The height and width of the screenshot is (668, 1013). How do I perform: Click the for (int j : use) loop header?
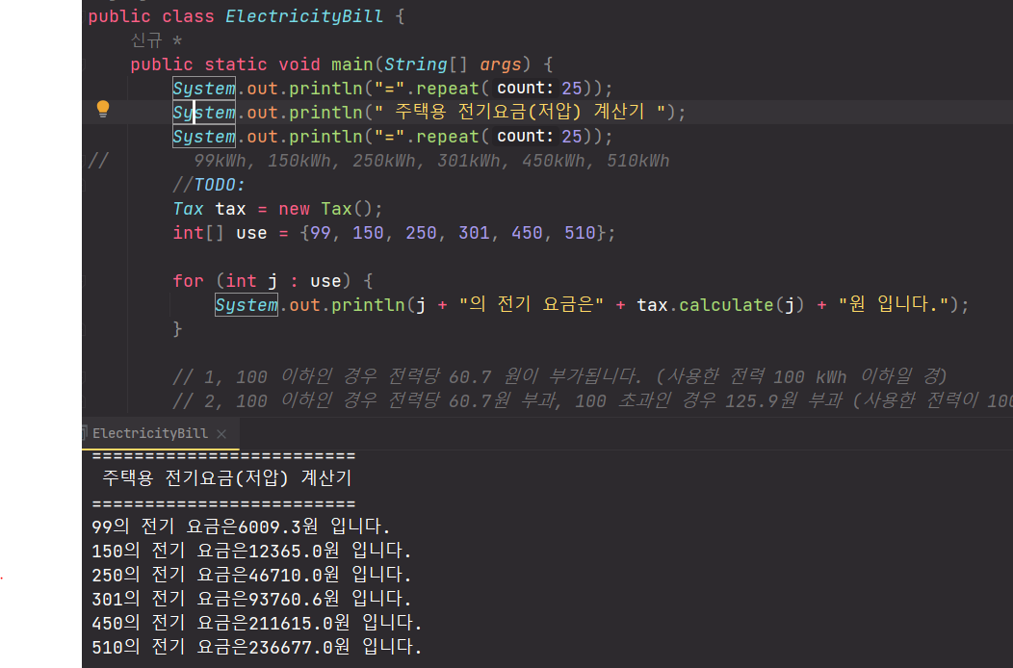pos(273,281)
